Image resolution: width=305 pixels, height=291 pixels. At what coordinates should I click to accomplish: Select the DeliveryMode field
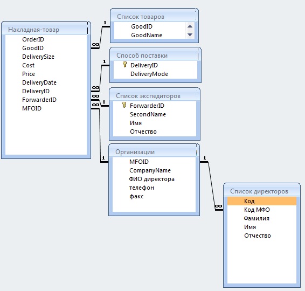pos(155,74)
